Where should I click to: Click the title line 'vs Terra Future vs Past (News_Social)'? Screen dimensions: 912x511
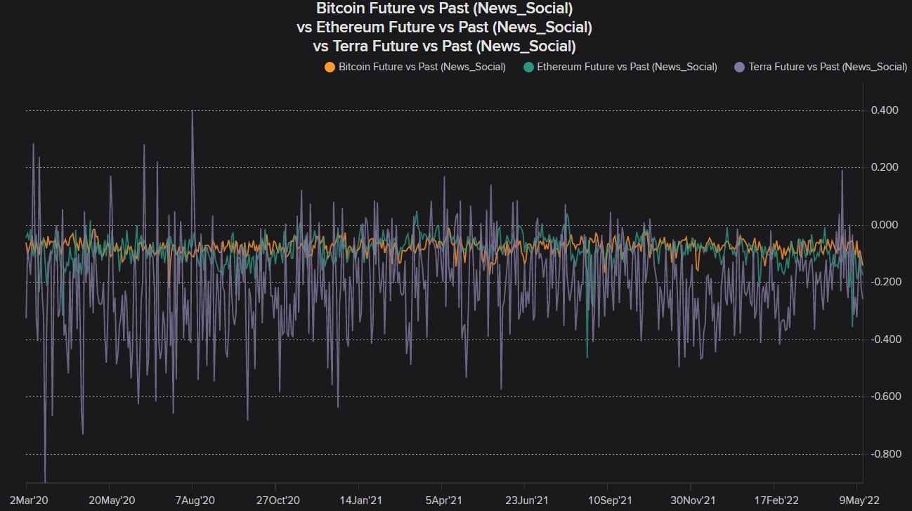[445, 47]
